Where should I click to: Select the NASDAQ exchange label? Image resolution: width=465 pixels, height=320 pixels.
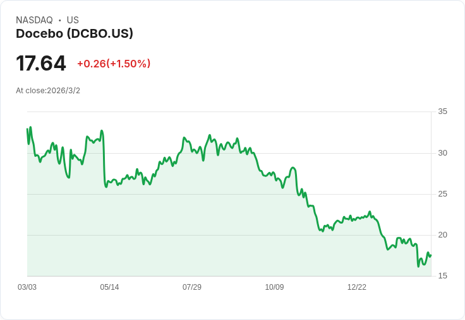point(34,20)
